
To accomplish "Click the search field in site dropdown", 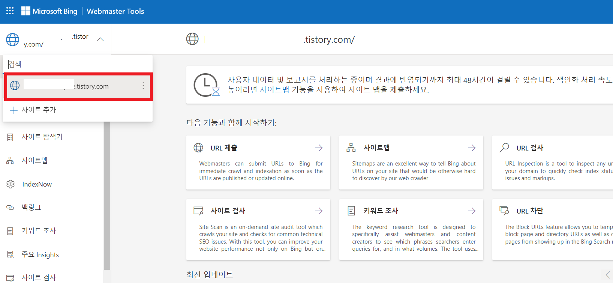I will tap(78, 64).
